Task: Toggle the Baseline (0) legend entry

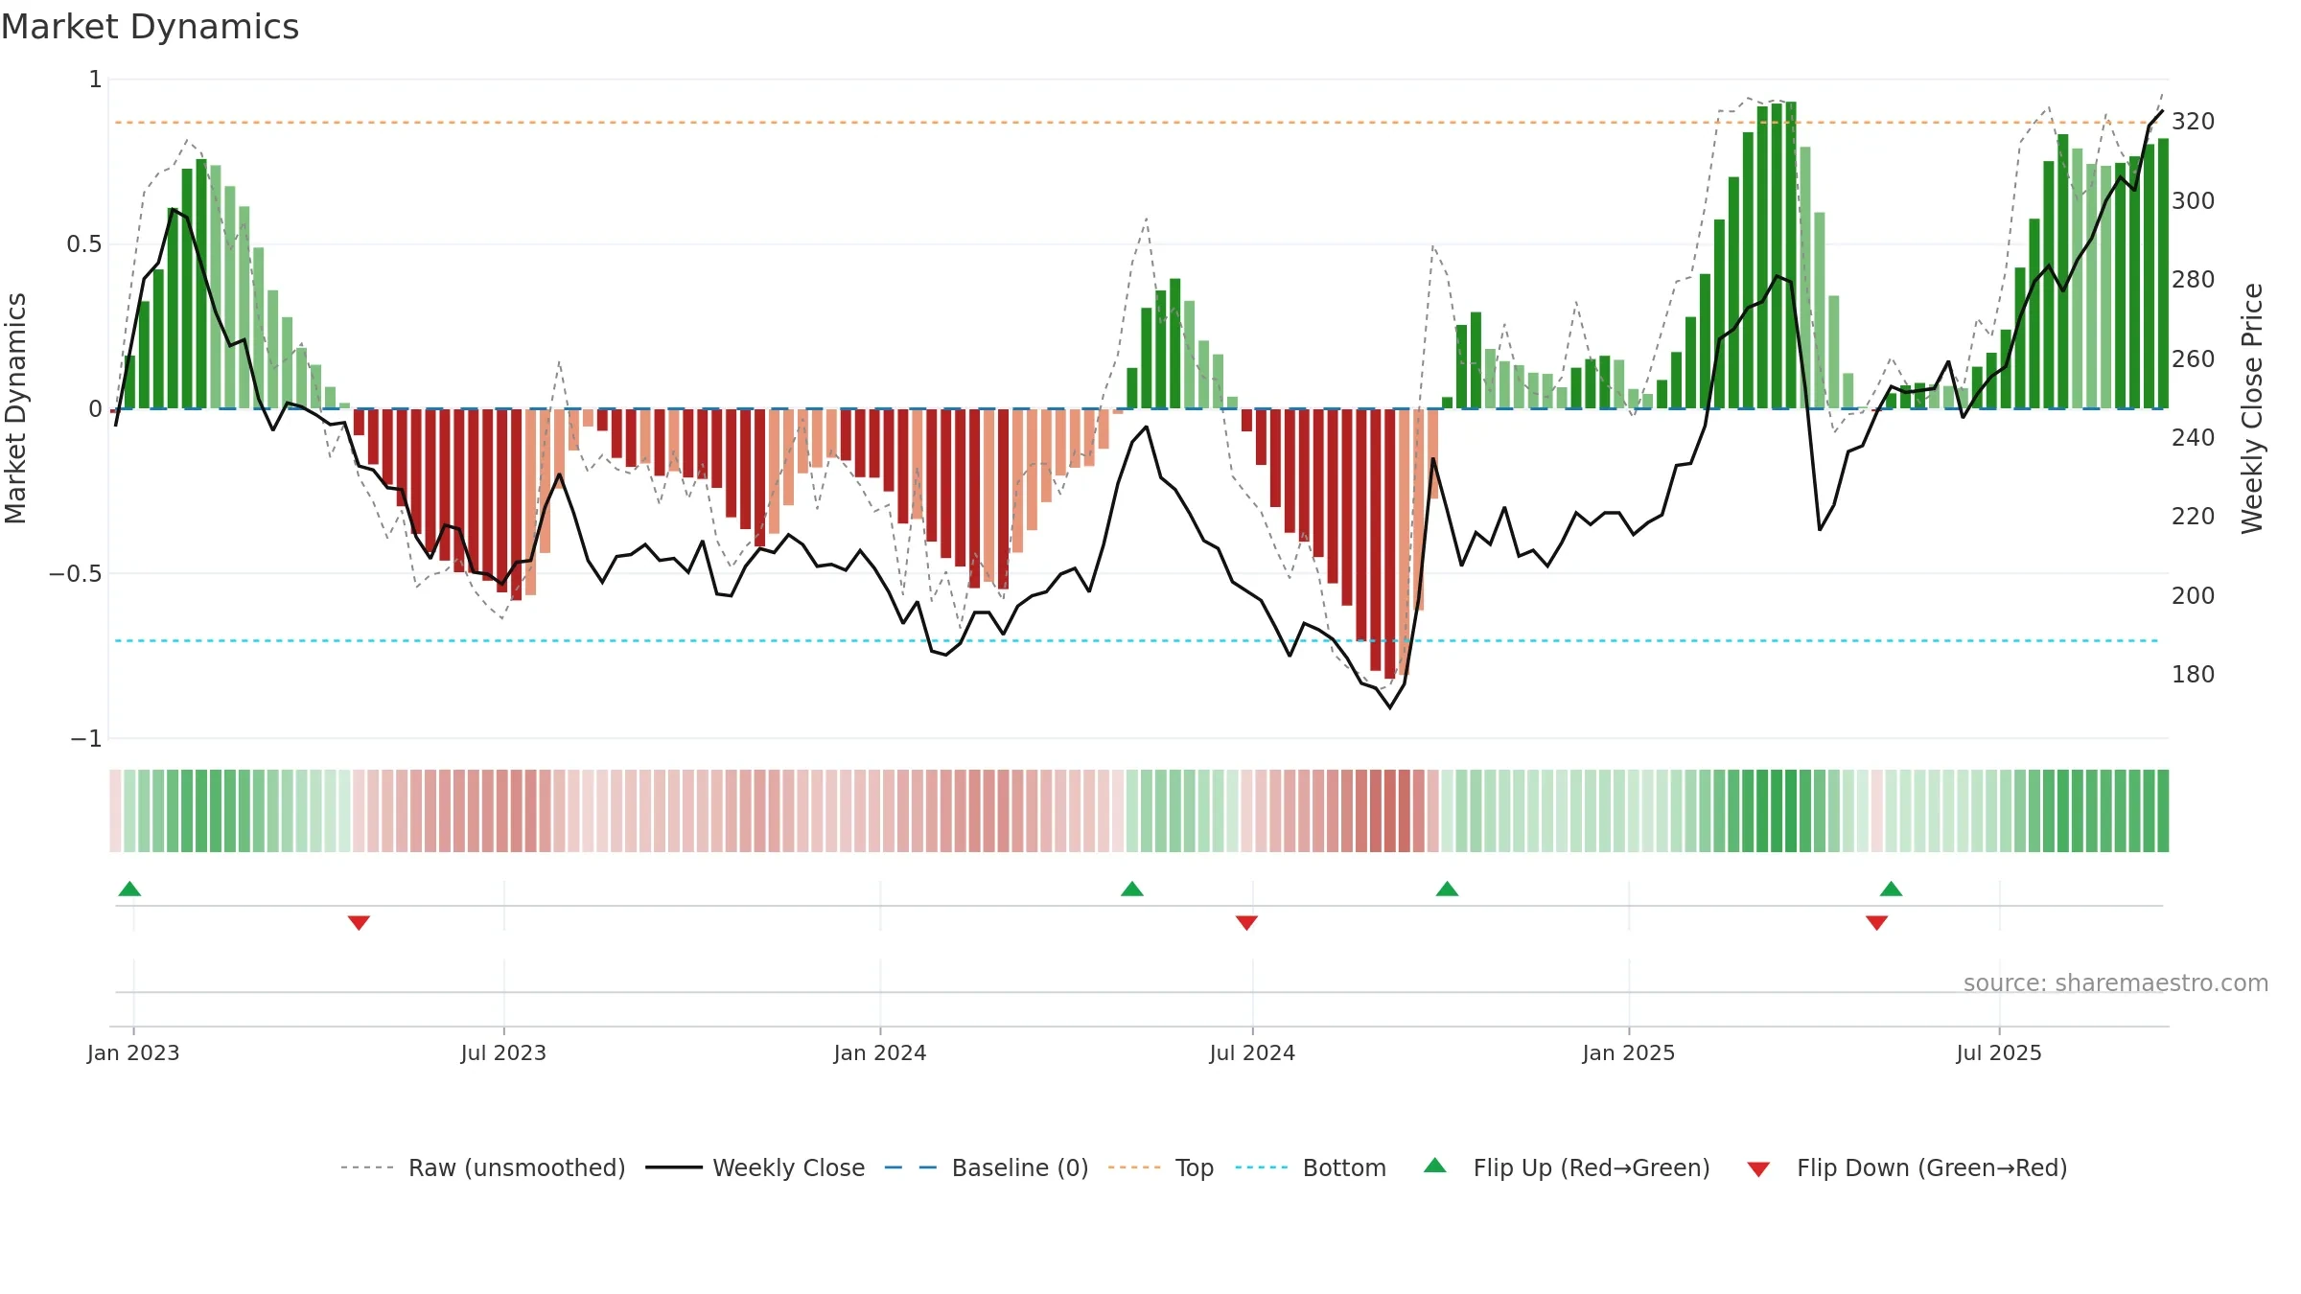Action: pyautogui.click(x=987, y=1167)
